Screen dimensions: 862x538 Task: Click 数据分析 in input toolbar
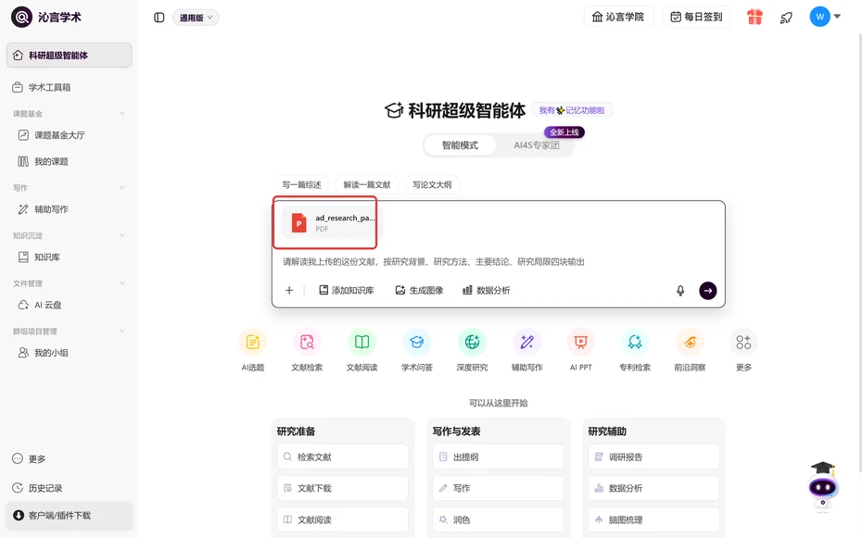tap(487, 291)
